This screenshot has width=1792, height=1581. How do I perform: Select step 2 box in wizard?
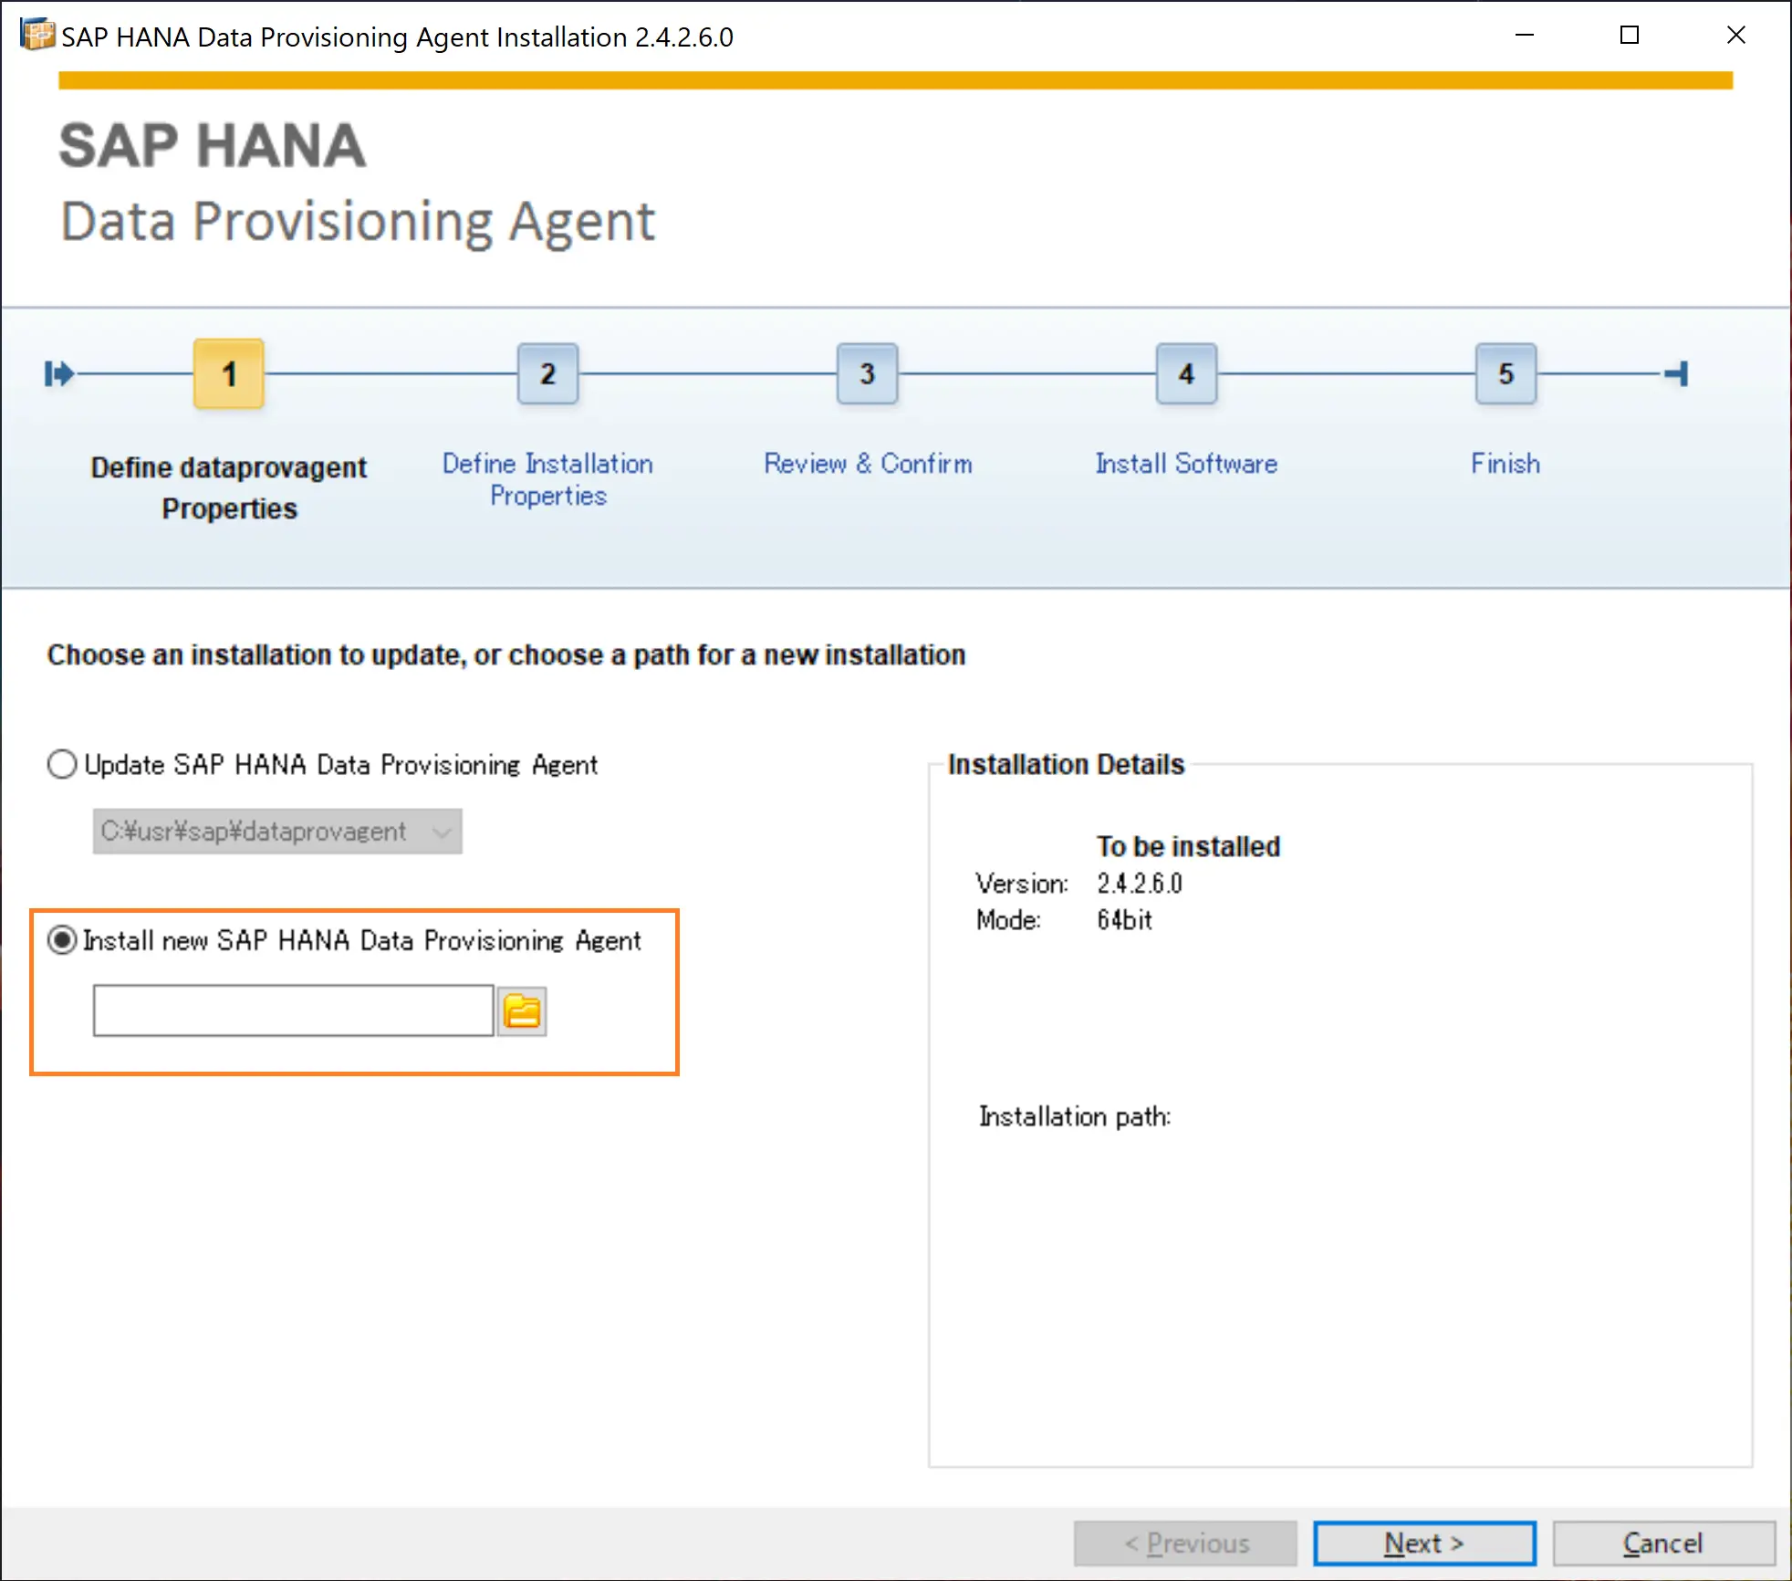[x=547, y=373]
